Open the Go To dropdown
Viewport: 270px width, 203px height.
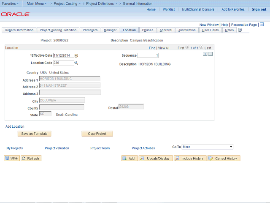208,147
